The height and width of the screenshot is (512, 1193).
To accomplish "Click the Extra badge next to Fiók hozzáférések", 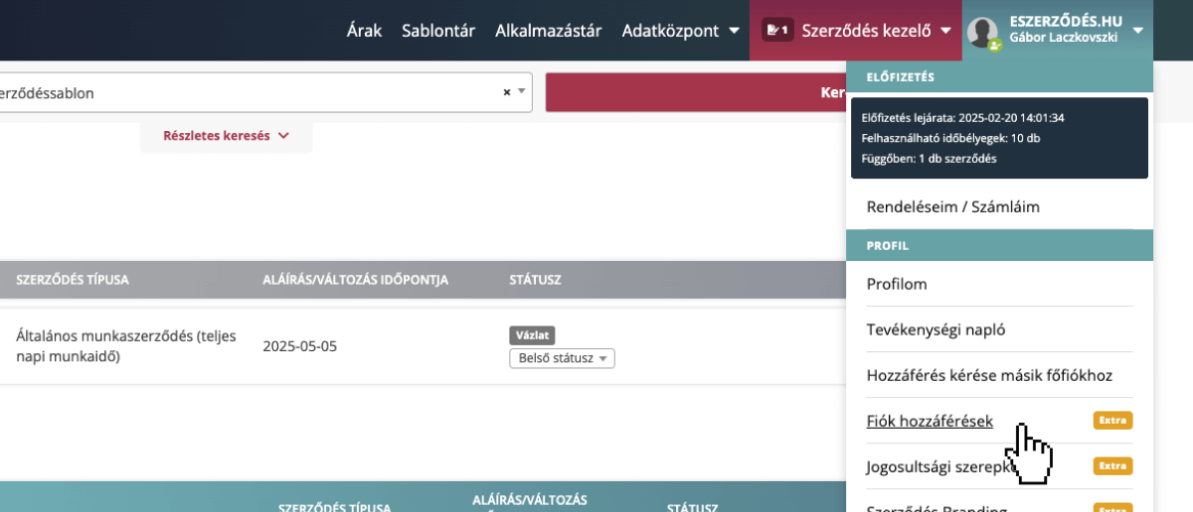I will 1112,421.
